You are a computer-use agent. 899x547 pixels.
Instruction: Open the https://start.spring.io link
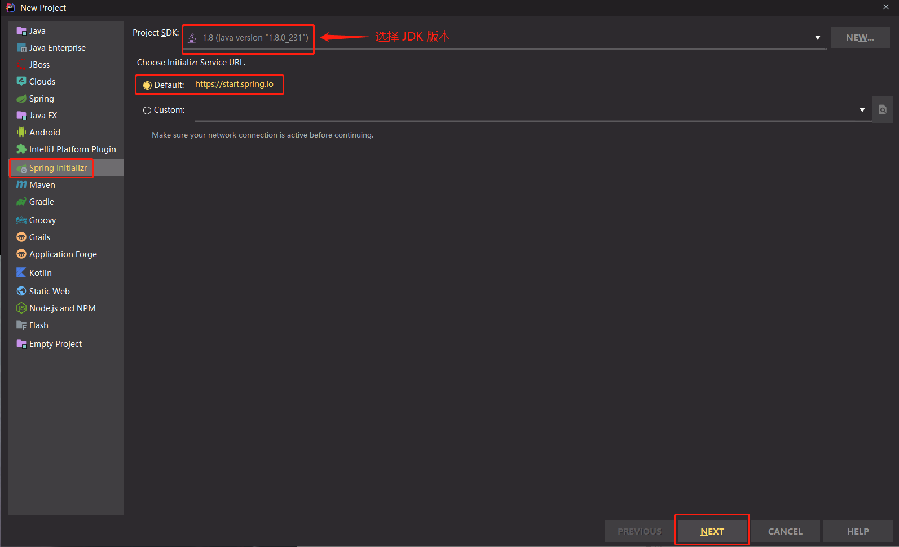tap(234, 84)
